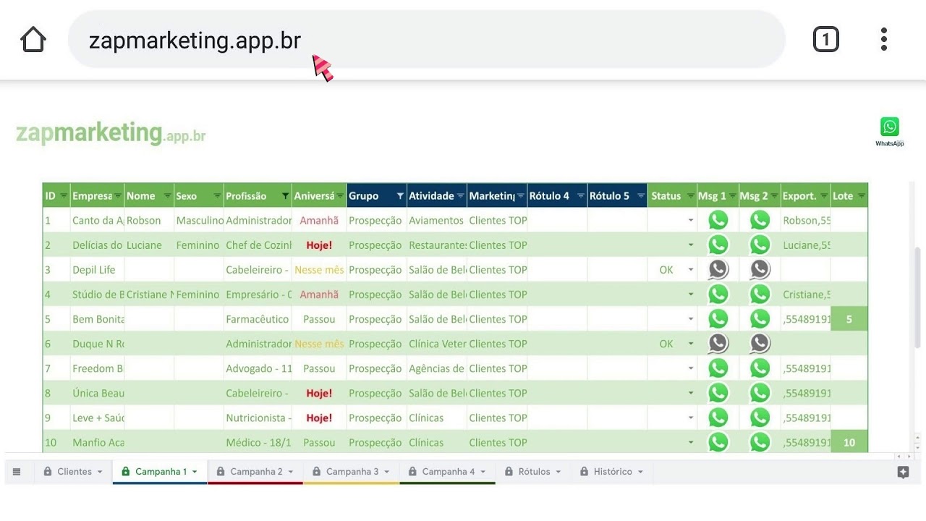
Task: Click Msg 1 WhatsApp icon for Luciane
Action: point(718,245)
